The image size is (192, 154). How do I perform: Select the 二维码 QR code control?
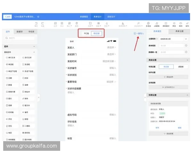pos(28,126)
